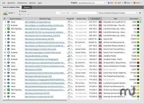Click the Save disk icon

tap(125, 3)
